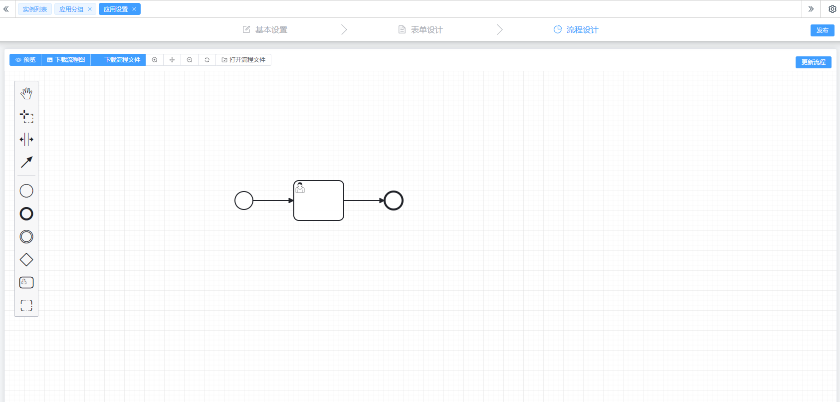Click the double left chevron to scroll tabs
840x402 pixels.
(6, 9)
